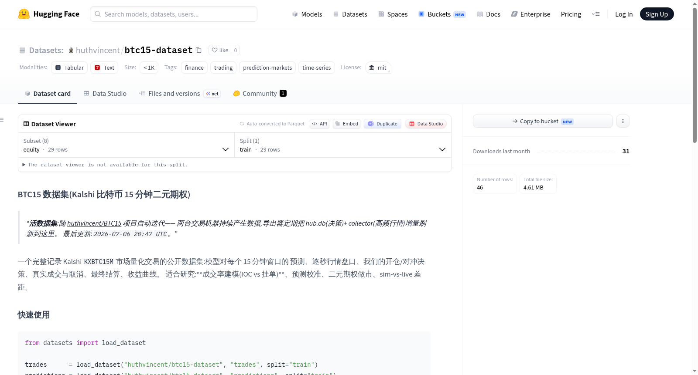The height and width of the screenshot is (375, 698).
Task: Click the search magnifier icon
Action: pyautogui.click(x=98, y=14)
